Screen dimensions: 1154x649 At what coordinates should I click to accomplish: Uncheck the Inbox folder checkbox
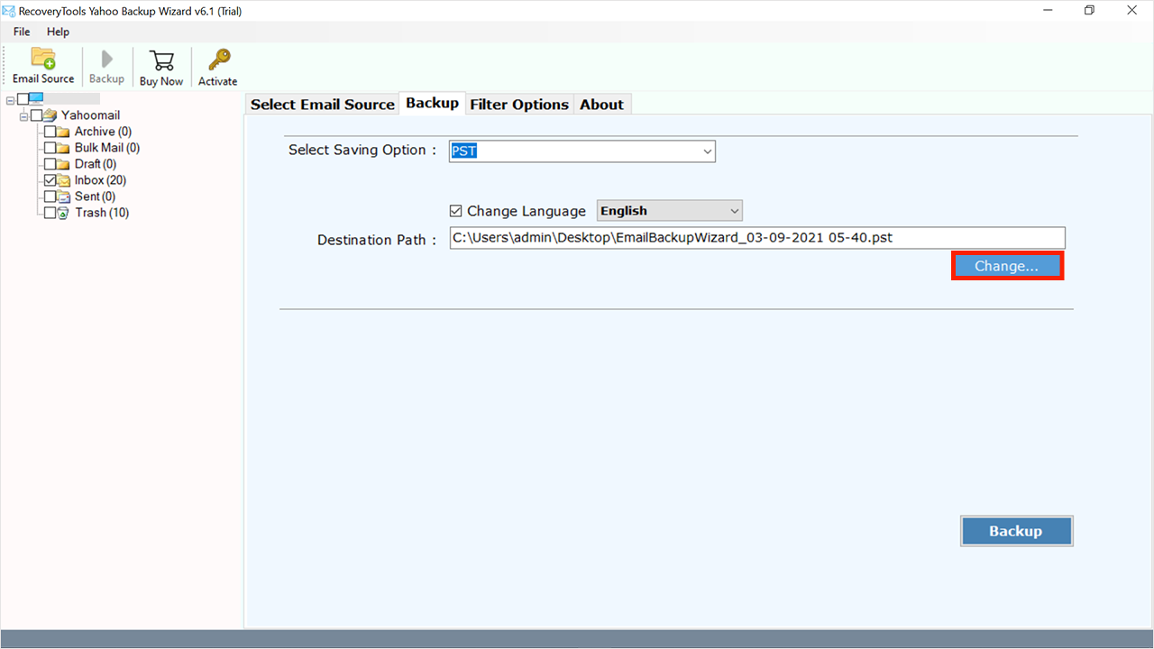[50, 180]
